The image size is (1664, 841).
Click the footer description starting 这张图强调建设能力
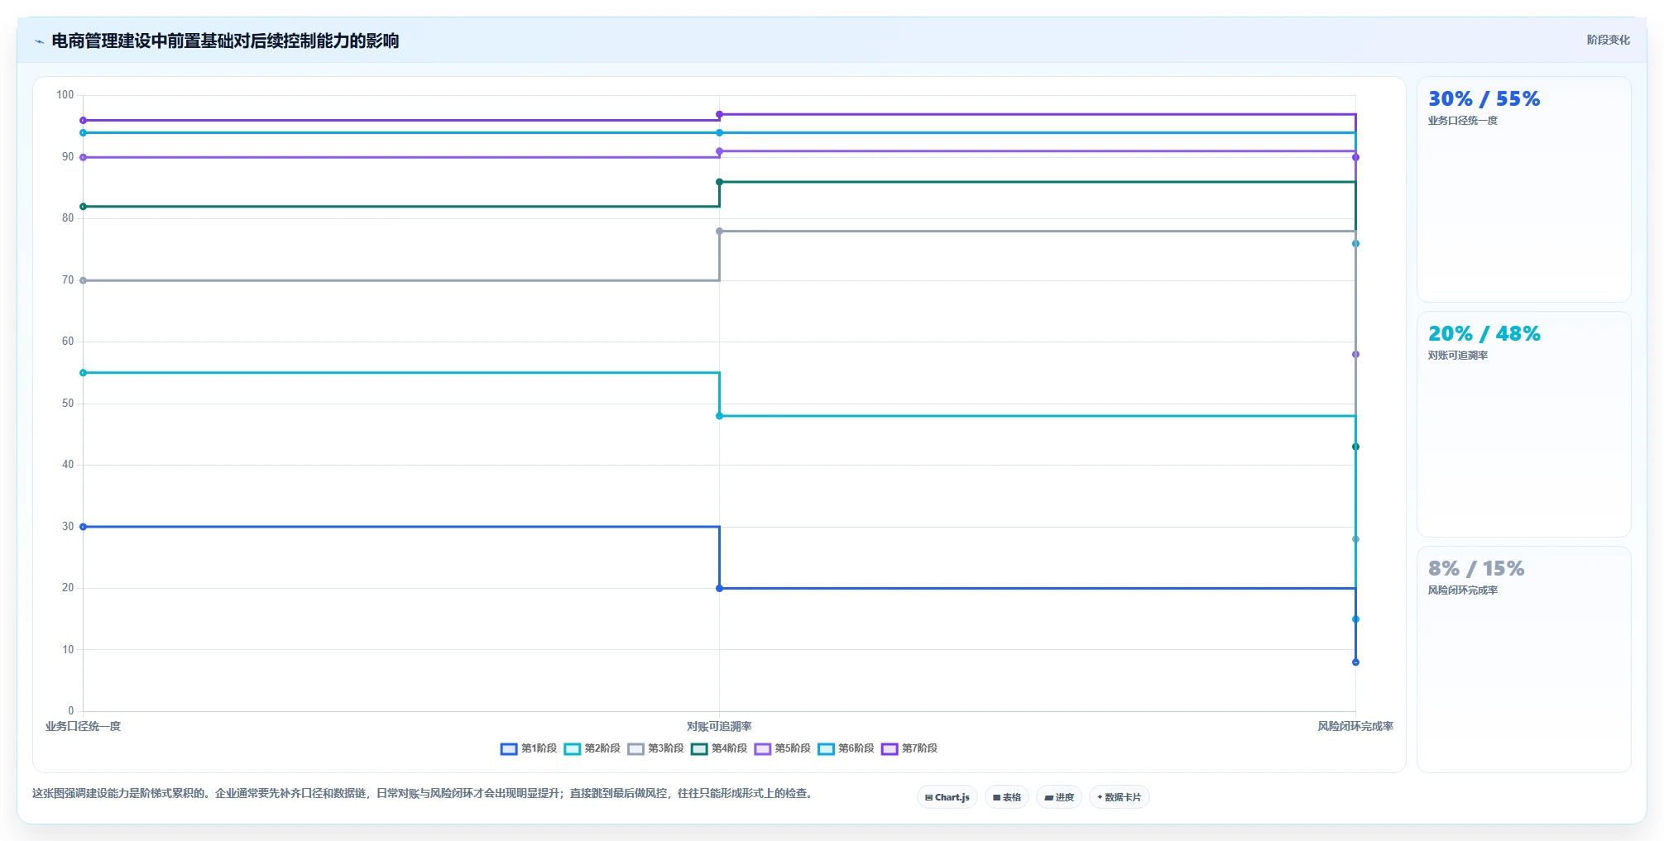tap(422, 793)
